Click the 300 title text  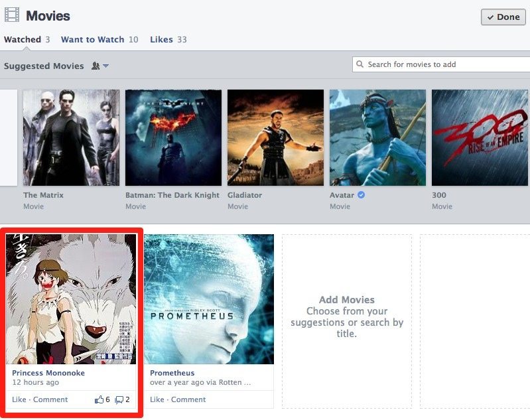[x=438, y=195]
